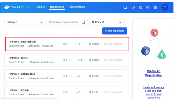174x100 pixels.
Task: Switch to the Organizations tab
Action: coord(77,7)
